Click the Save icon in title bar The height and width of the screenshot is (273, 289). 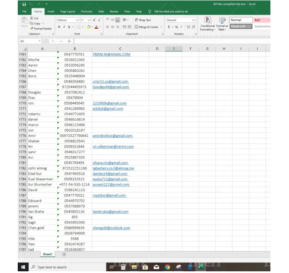click(x=25, y=4)
